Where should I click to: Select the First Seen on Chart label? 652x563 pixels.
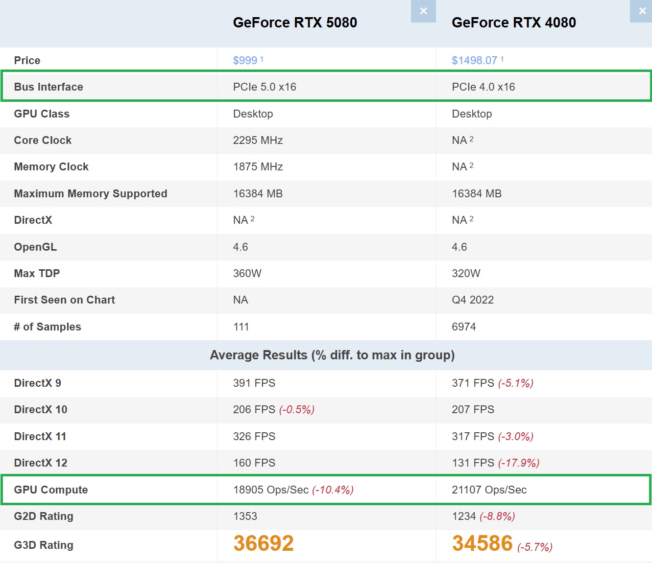pos(65,300)
